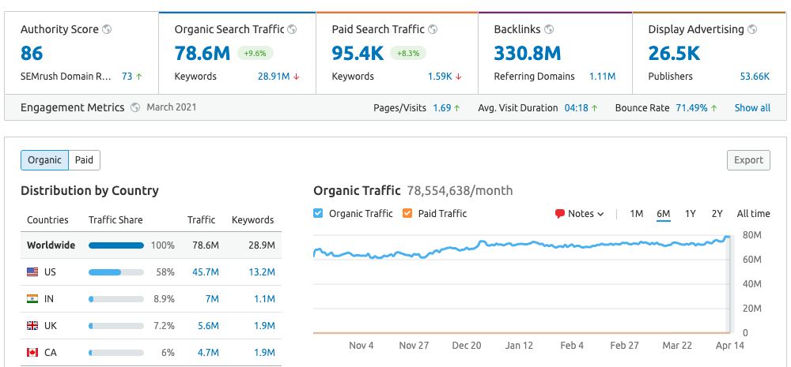The image size is (791, 367).
Task: Select the 2Y time range
Action: click(717, 213)
